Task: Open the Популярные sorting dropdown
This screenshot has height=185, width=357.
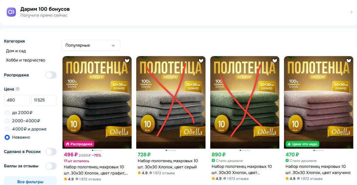Action: click(91, 45)
